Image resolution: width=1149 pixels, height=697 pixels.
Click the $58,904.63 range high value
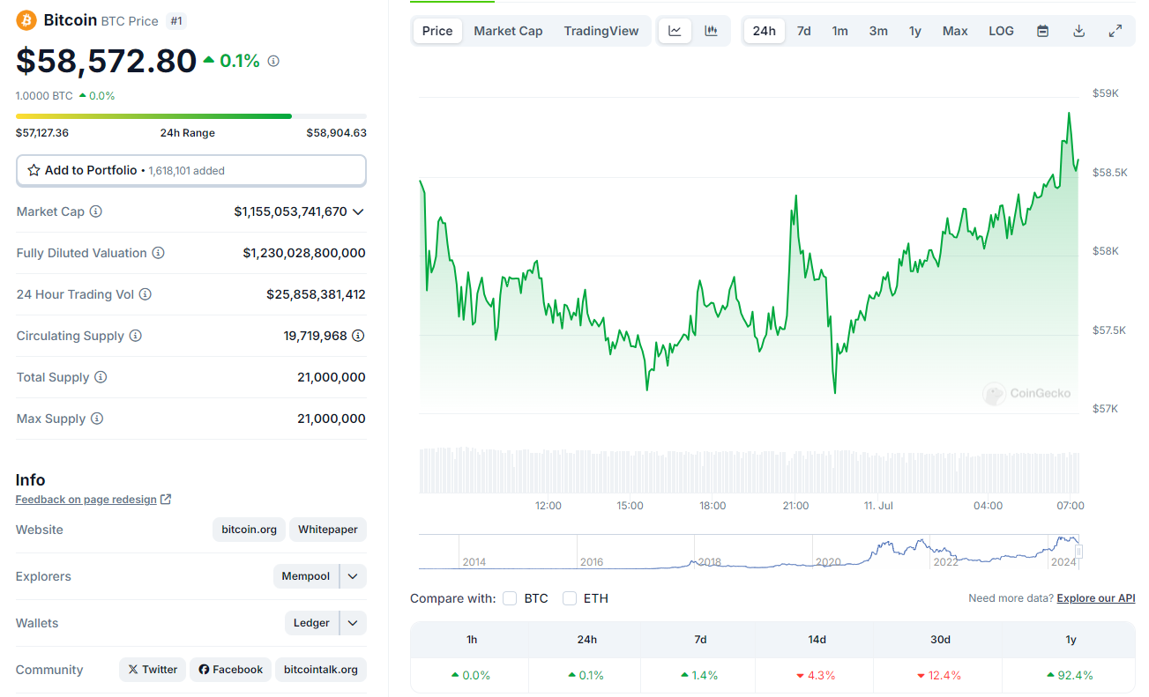[x=336, y=133]
